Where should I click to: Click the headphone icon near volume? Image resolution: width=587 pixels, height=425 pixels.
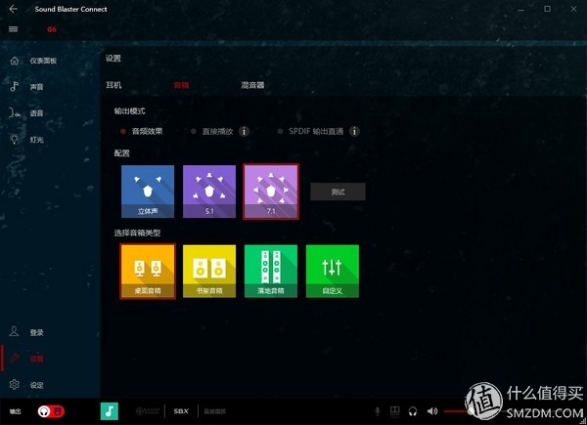point(413,411)
